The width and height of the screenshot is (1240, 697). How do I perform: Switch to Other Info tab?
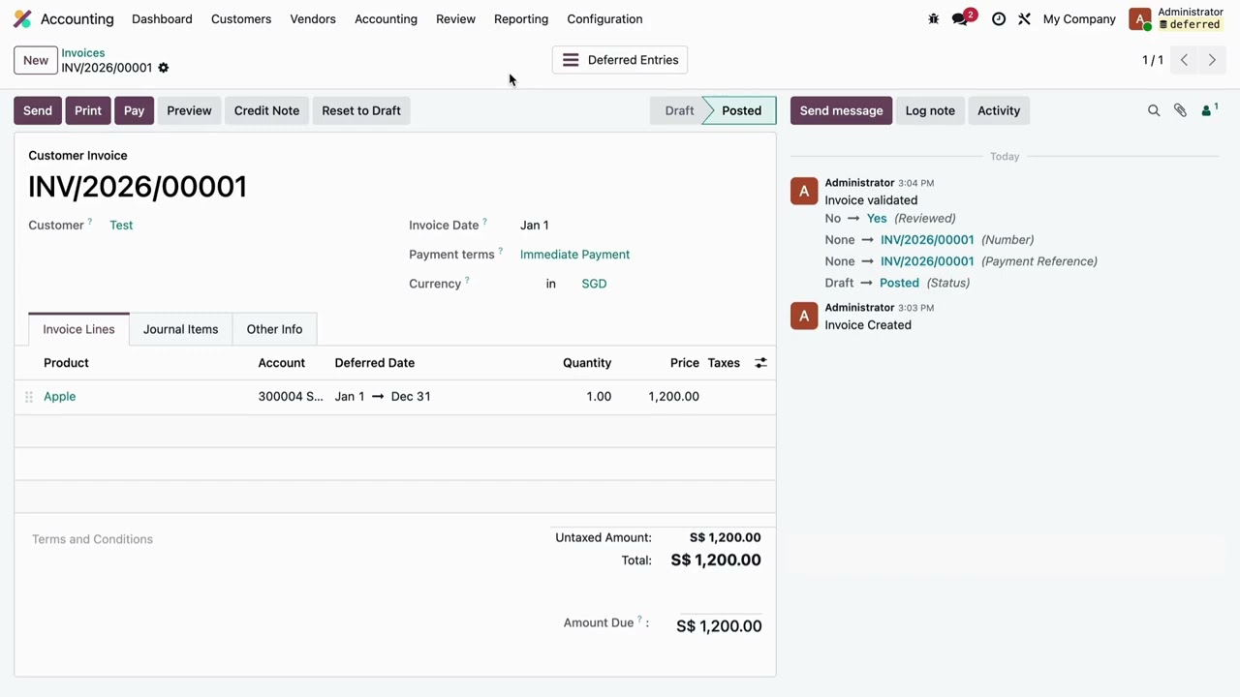274,329
